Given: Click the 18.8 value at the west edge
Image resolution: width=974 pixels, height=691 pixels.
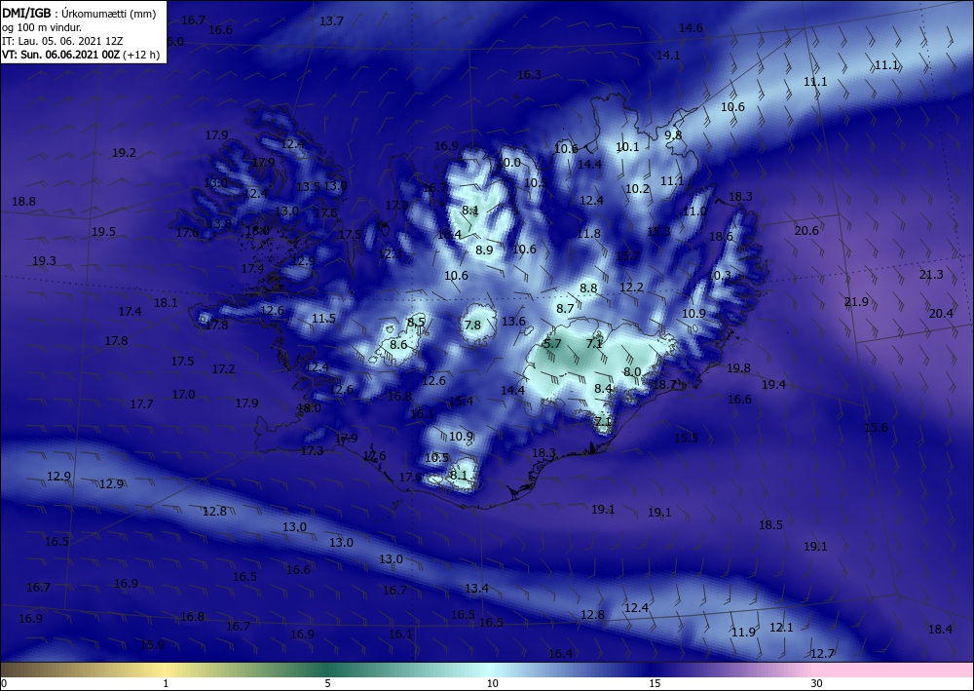Looking at the screenshot, I should point(23,202).
